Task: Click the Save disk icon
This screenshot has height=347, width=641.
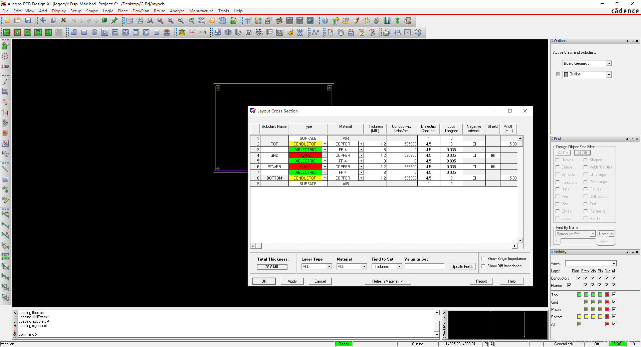Action: pos(28,21)
